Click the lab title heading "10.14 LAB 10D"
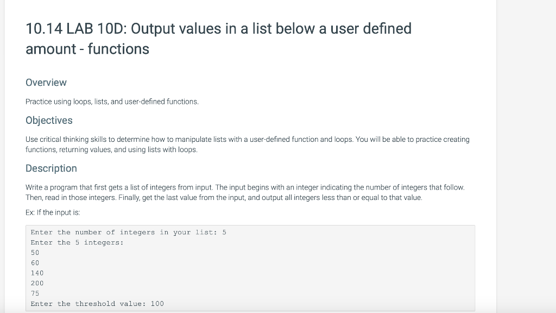The image size is (556, 313). (x=218, y=39)
